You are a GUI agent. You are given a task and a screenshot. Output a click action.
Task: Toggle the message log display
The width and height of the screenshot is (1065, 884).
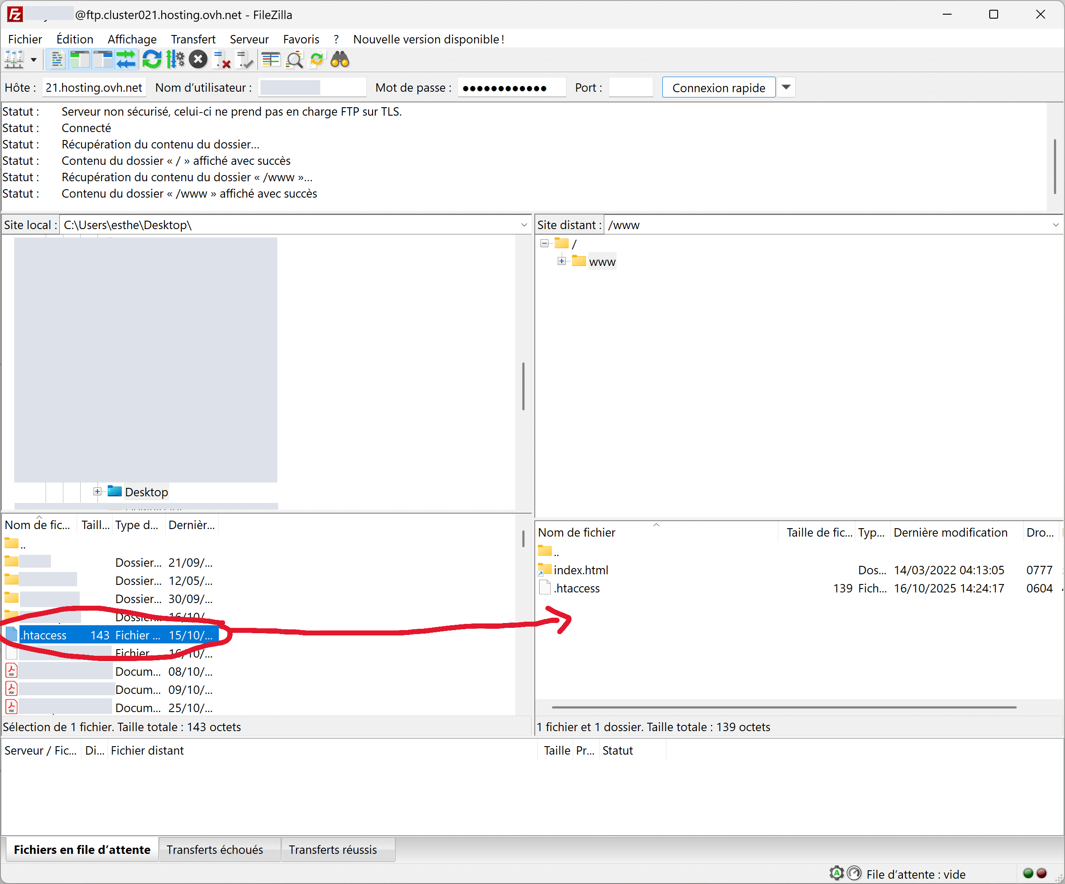click(57, 60)
